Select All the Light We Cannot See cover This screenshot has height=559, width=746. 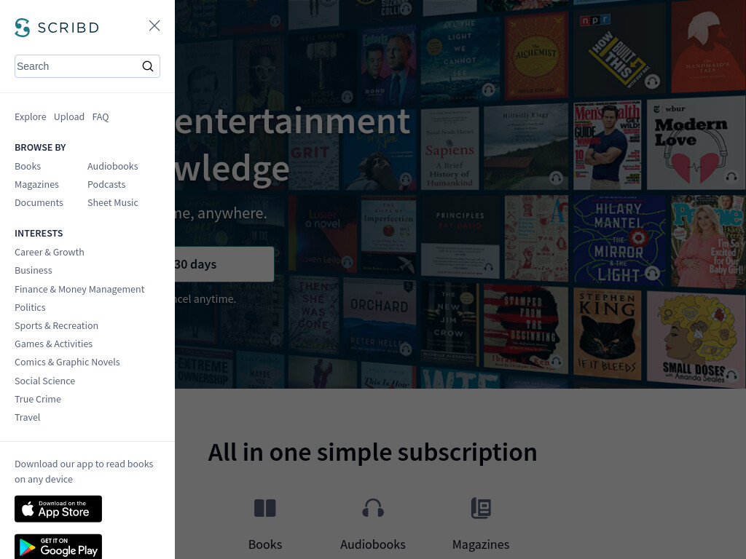pyautogui.click(x=460, y=61)
